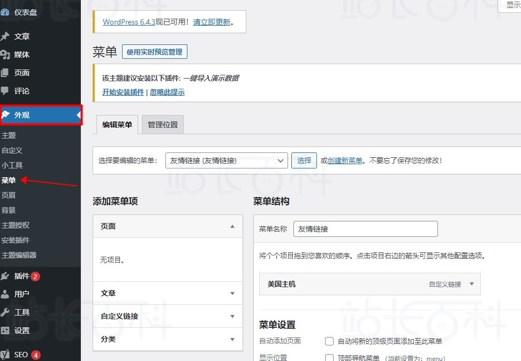Click the Media (媒体) sidebar icon

5,55
